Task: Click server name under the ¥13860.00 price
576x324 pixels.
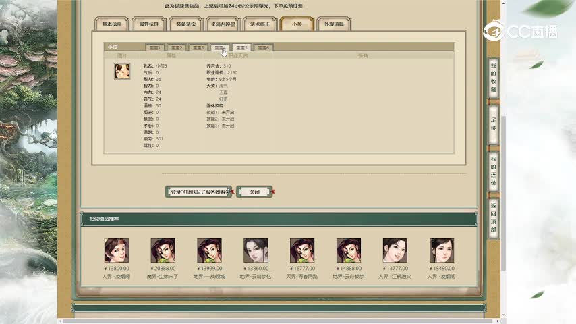Action: pos(256,276)
